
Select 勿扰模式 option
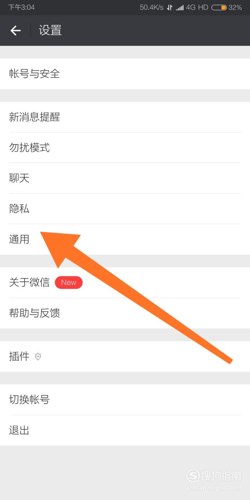click(x=125, y=148)
